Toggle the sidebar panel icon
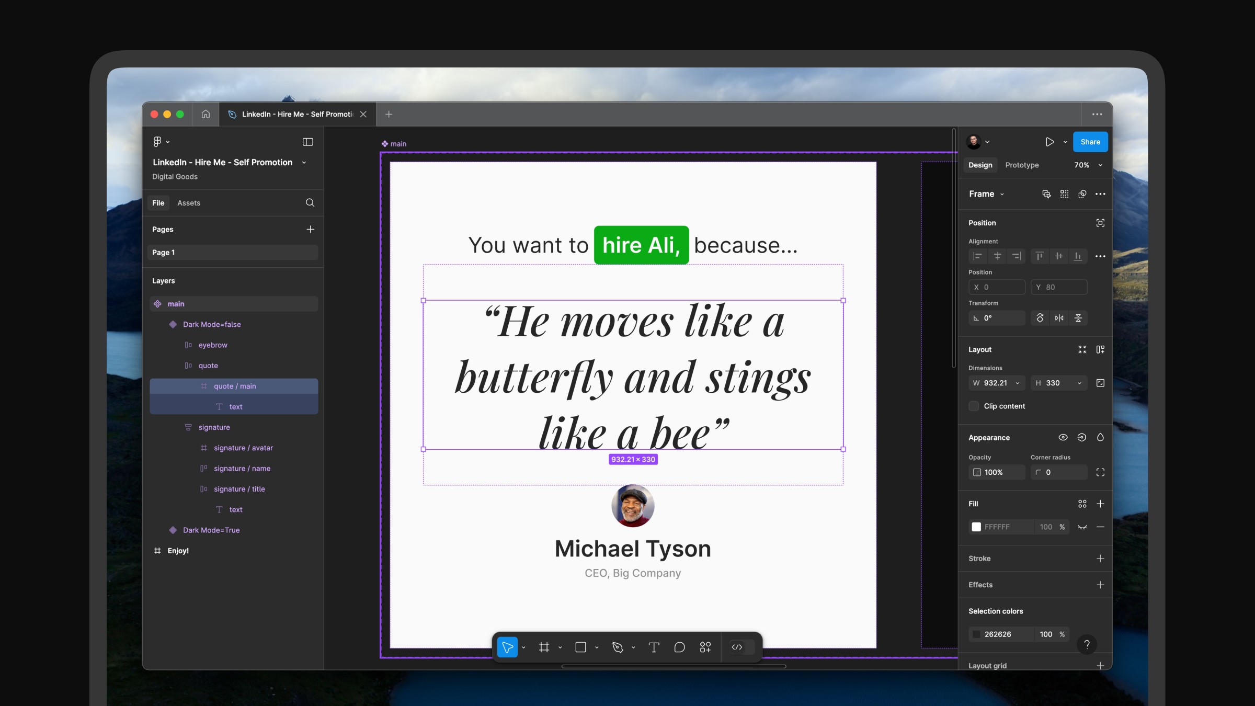 [308, 142]
